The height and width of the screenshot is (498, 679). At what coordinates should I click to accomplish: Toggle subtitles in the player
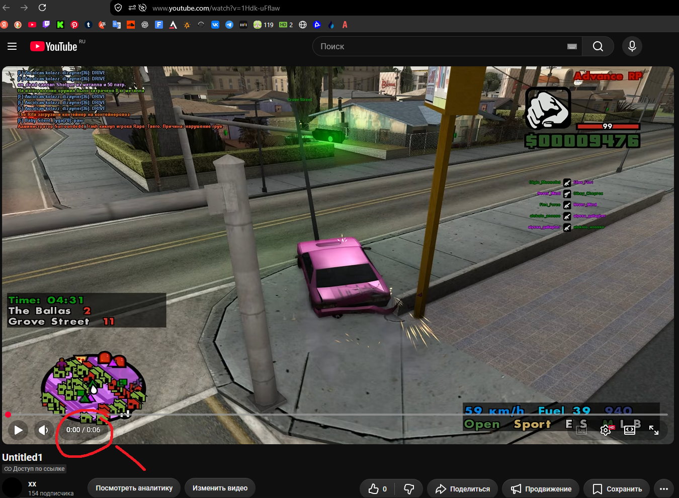(581, 430)
